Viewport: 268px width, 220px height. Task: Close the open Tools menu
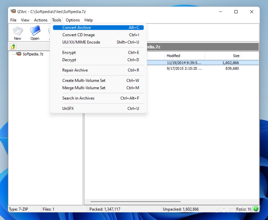(57, 20)
